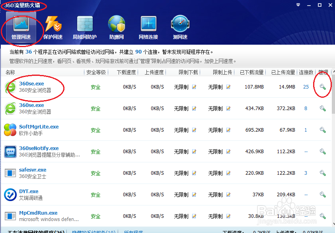
Task: Open the 3 connections link for safesvr.exe
Action: pyautogui.click(x=306, y=173)
